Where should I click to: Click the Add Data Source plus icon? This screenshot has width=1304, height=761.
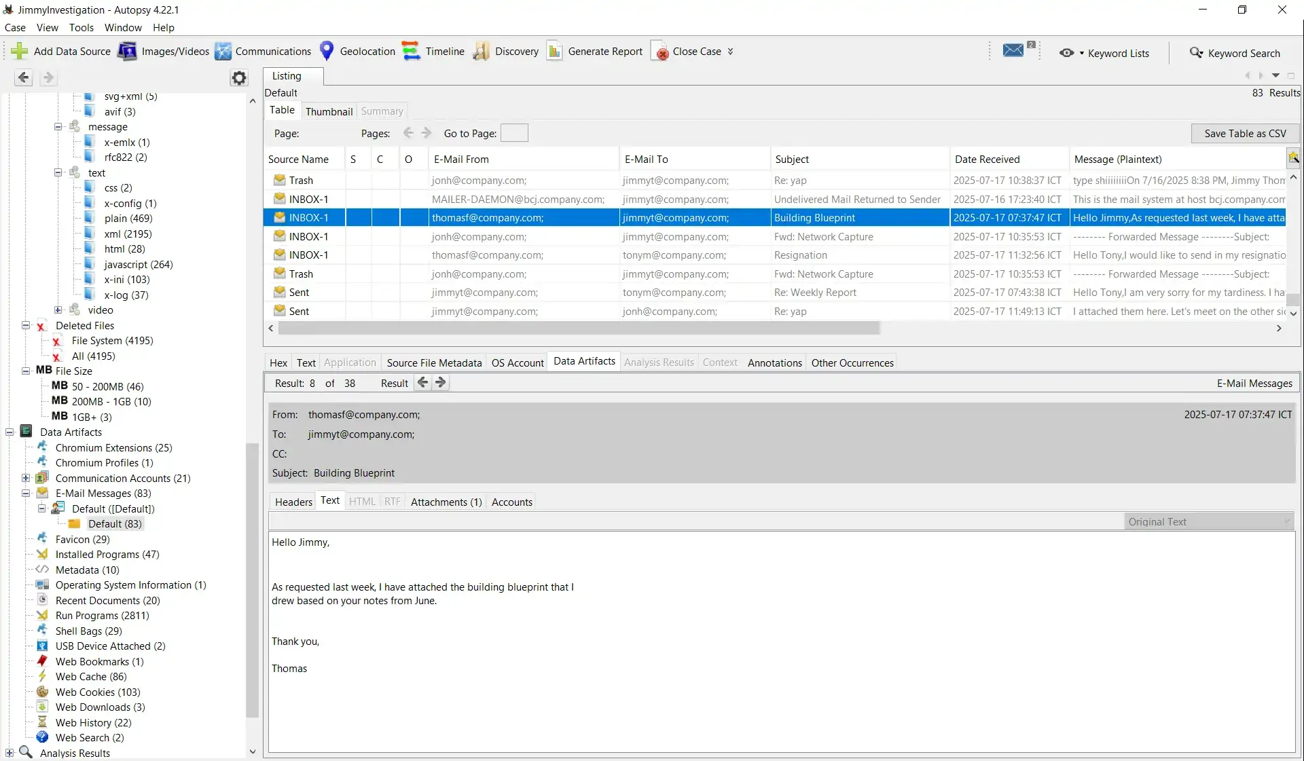20,52
